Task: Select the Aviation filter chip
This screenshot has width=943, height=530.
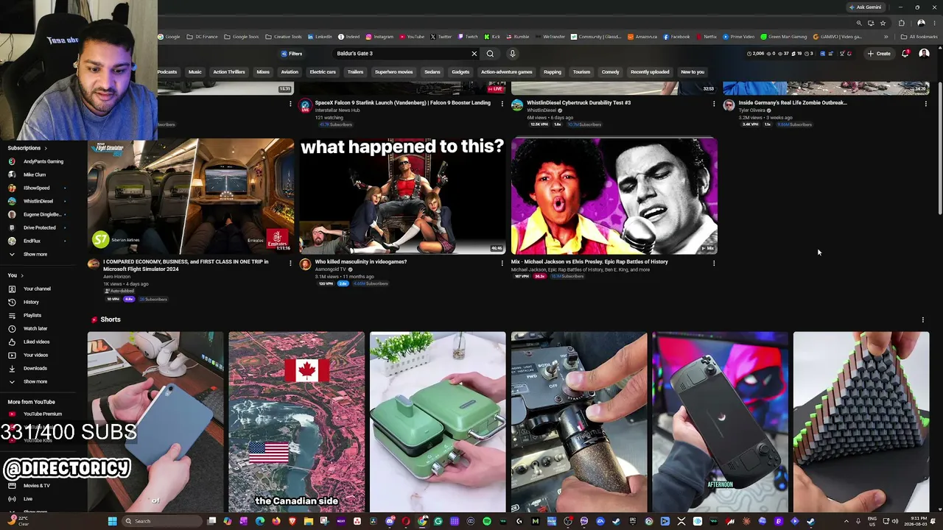Action: (290, 72)
